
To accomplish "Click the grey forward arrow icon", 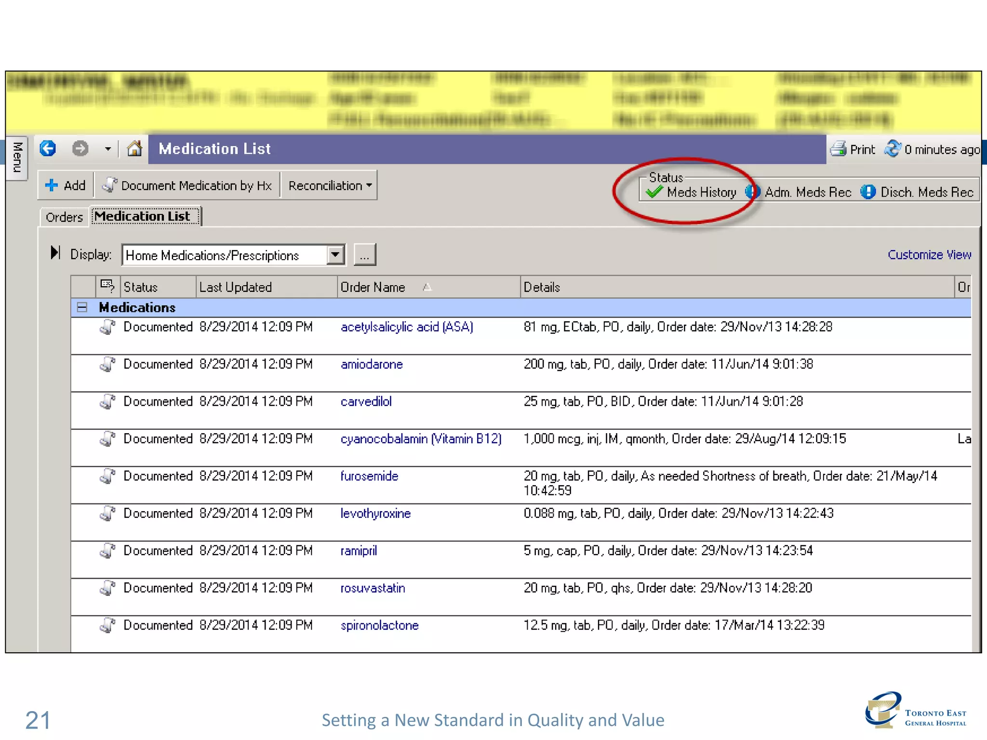I will 80,148.
